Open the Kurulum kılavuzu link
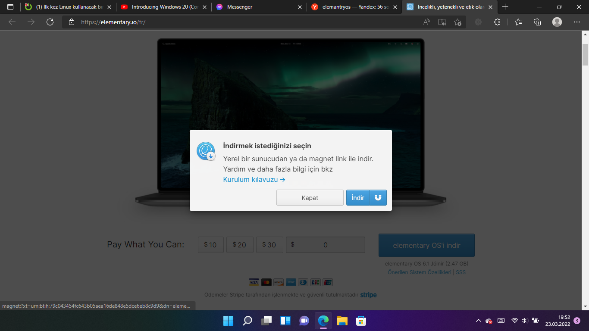This screenshot has height=331, width=589. [254, 179]
